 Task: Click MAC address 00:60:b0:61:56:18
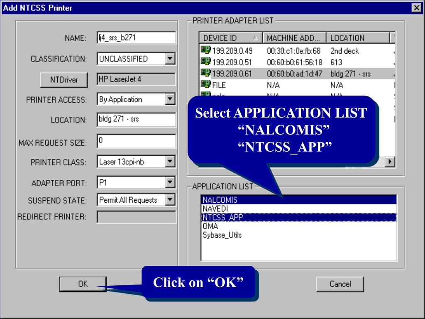[x=294, y=62]
